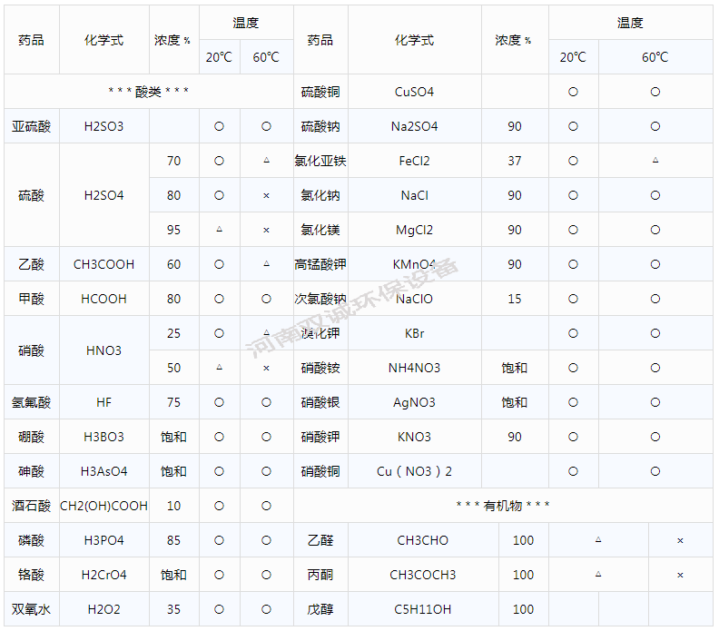Image resolution: width=719 pixels, height=631 pixels.
Task: Click the CH2(OH)COOH formula cell
Action: point(104,507)
